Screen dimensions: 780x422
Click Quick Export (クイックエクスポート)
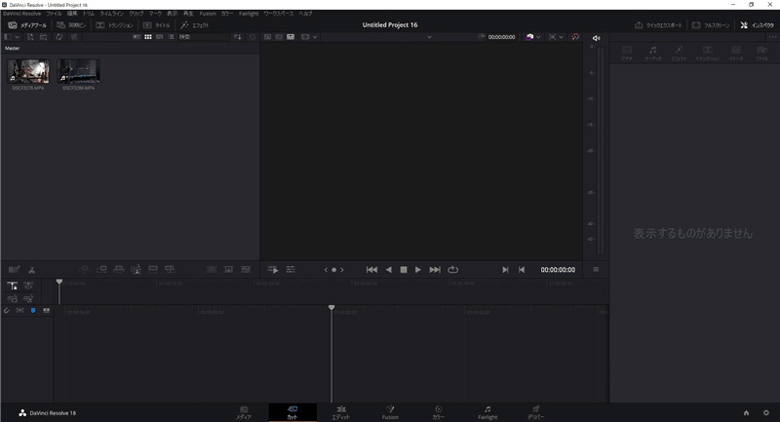[658, 25]
